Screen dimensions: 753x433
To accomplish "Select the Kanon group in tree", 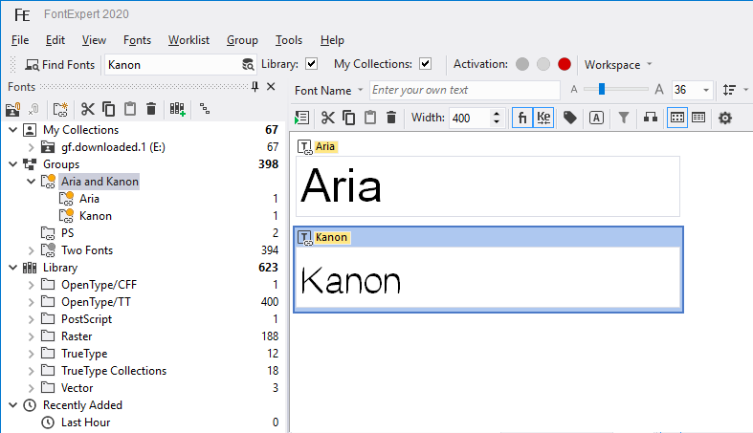I will 95,216.
